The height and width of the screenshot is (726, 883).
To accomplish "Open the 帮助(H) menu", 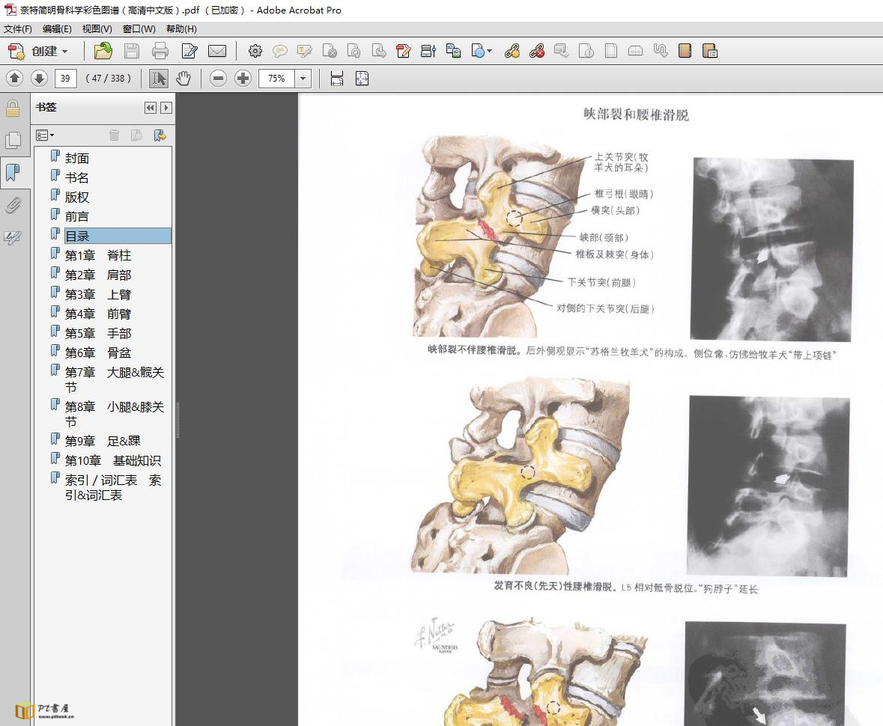I will tap(181, 28).
